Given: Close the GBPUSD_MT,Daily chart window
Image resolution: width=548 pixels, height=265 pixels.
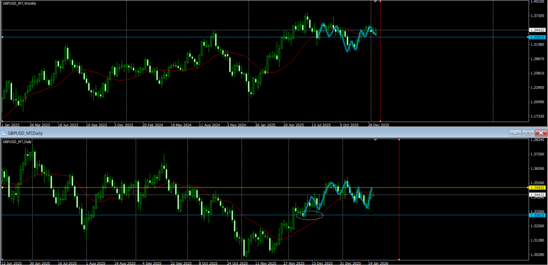Looking at the screenshot, I should (541, 132).
